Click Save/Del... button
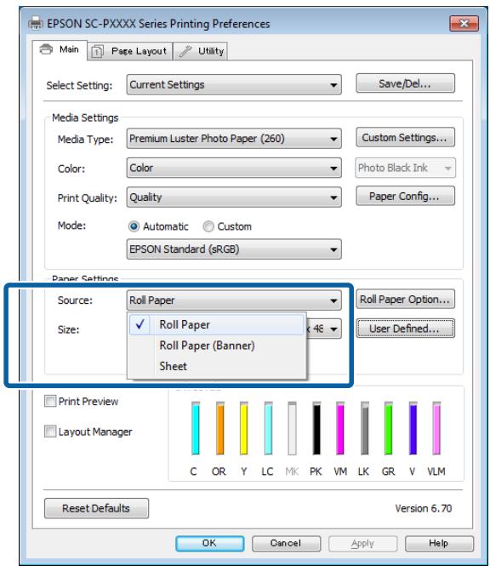 point(405,83)
